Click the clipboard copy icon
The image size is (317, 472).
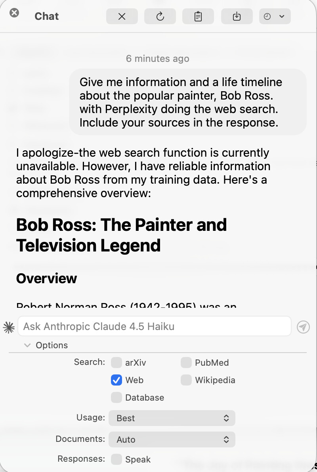[x=198, y=17]
